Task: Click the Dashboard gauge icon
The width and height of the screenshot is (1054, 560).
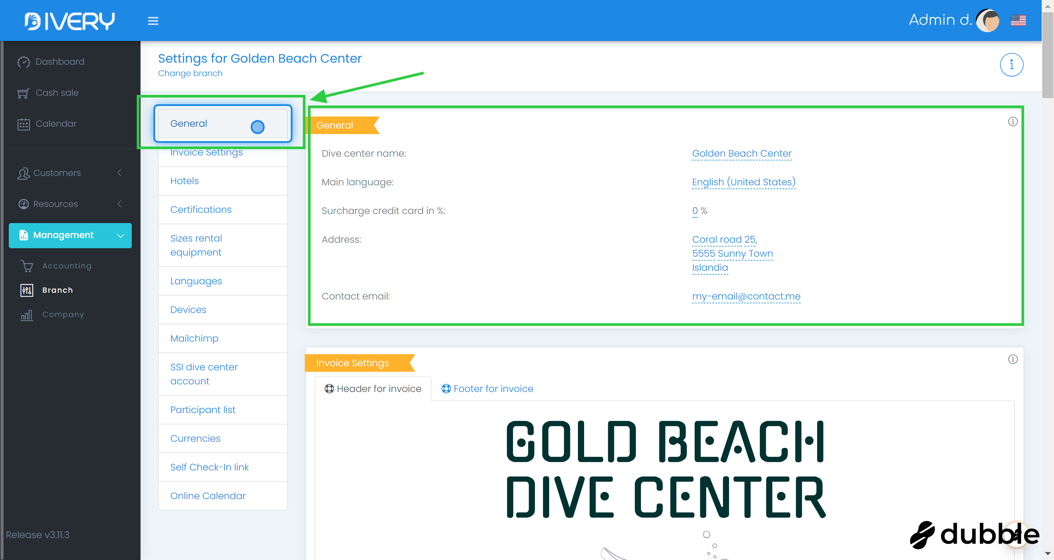Action: [x=24, y=62]
